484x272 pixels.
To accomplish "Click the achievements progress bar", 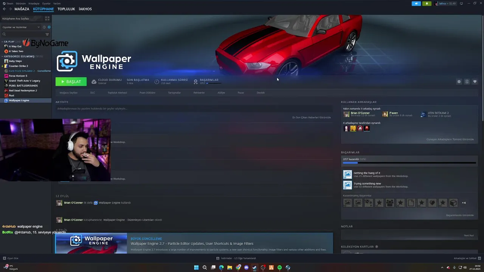I will coord(410,163).
